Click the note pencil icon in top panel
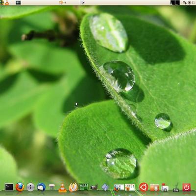The width and height of the screenshot is (196, 196). [x=82, y=2]
